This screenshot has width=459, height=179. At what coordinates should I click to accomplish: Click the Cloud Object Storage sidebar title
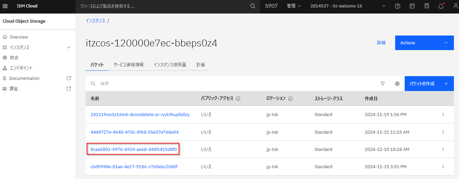click(x=24, y=21)
